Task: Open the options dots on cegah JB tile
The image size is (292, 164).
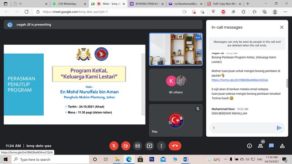Action: 198,38
